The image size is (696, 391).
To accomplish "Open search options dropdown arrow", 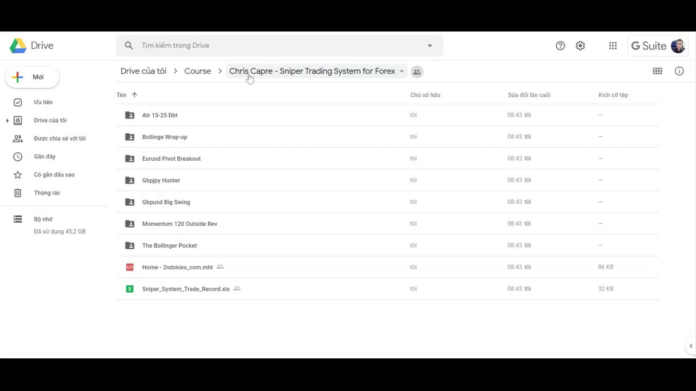I will 430,46.
